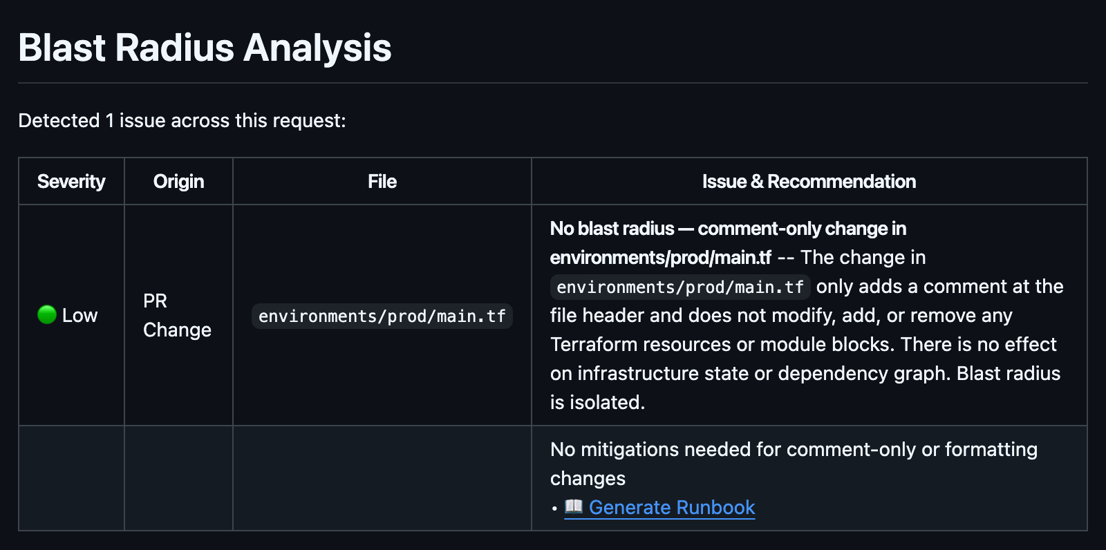
Task: Click the 'Blast radius is isolated' sentence
Action: [x=1008, y=374]
